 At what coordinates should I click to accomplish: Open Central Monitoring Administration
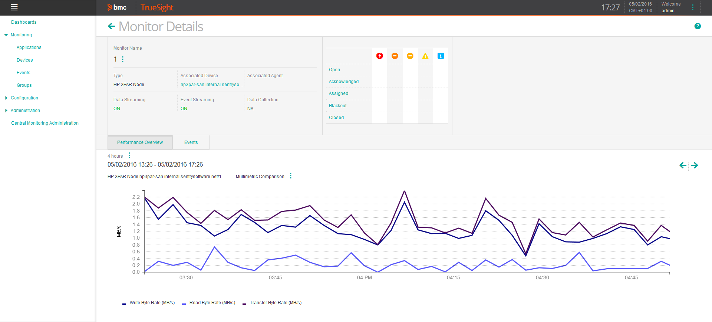45,123
